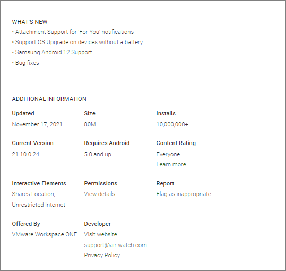Click the 10,000,000+ installs value
Screen dimensions: 286x271
pos(172,124)
